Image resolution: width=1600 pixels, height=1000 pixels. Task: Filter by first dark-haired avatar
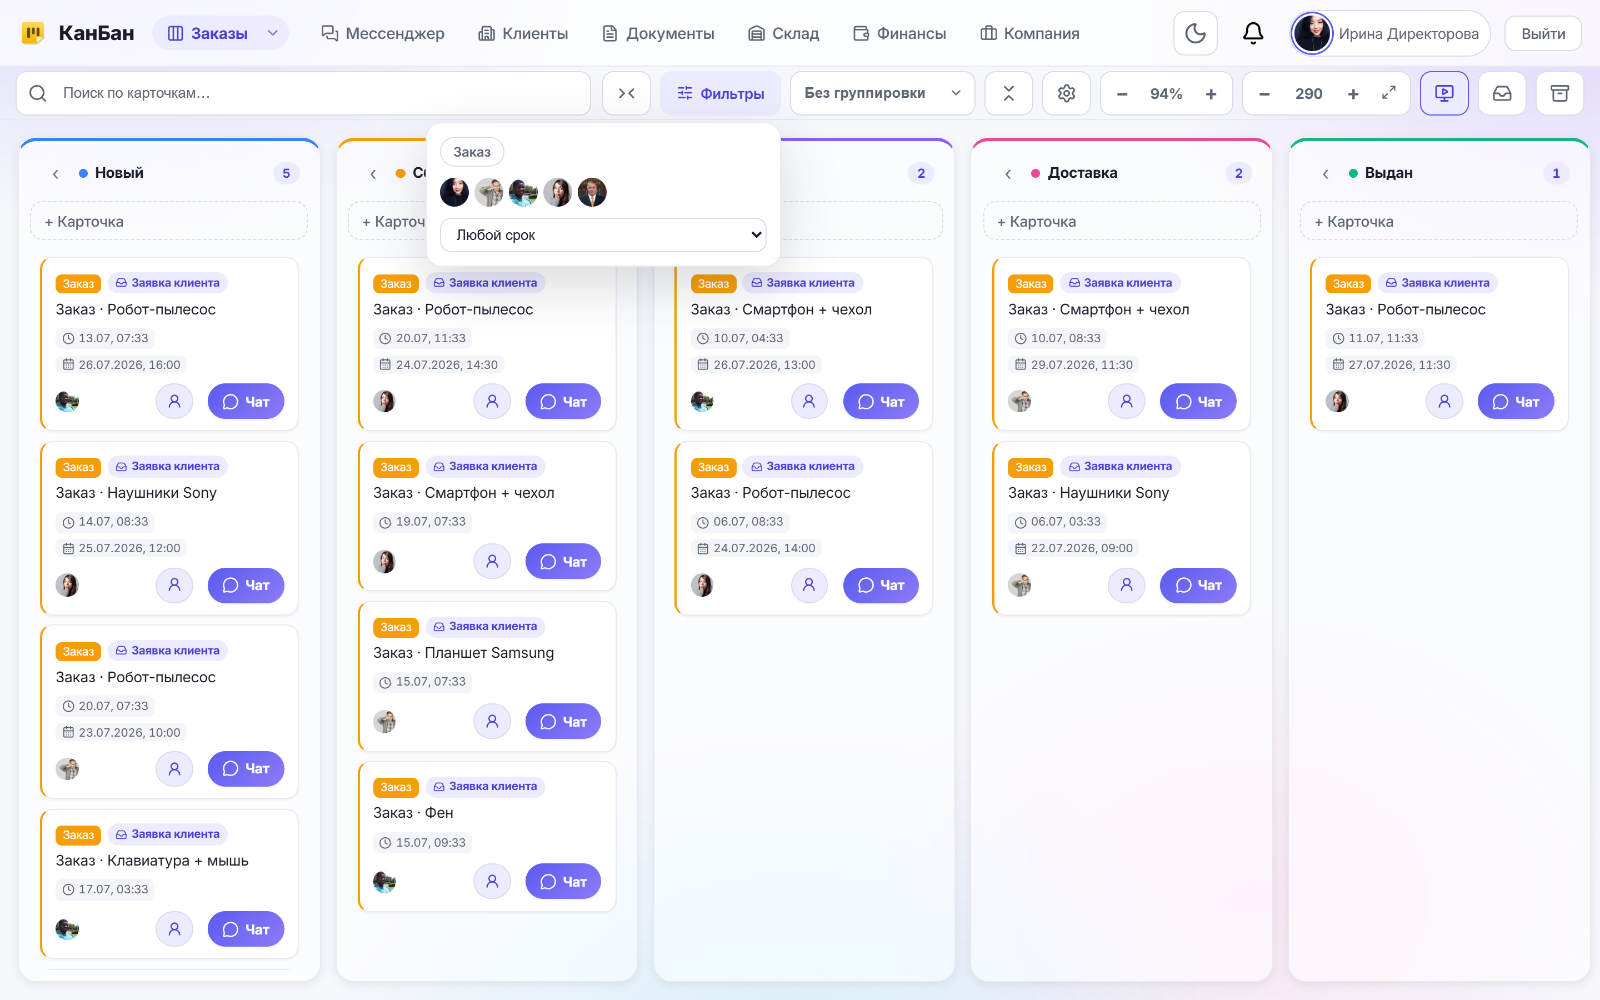(454, 192)
